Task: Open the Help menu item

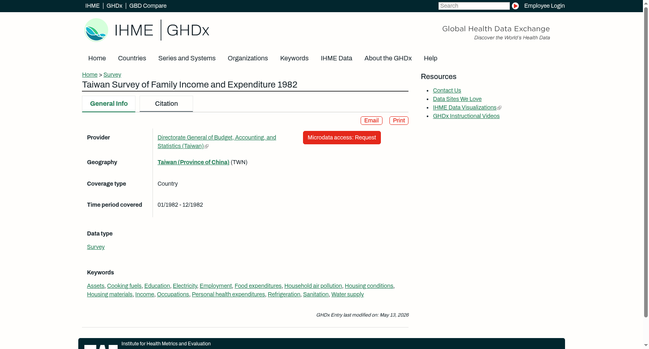Action: pyautogui.click(x=431, y=58)
